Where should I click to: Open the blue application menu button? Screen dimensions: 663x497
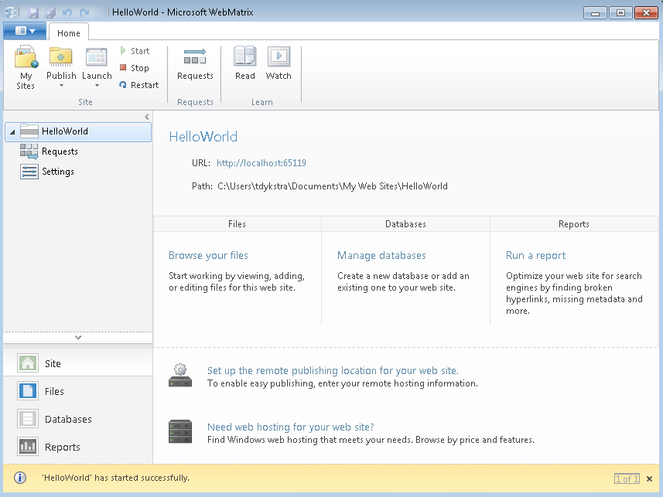25,31
